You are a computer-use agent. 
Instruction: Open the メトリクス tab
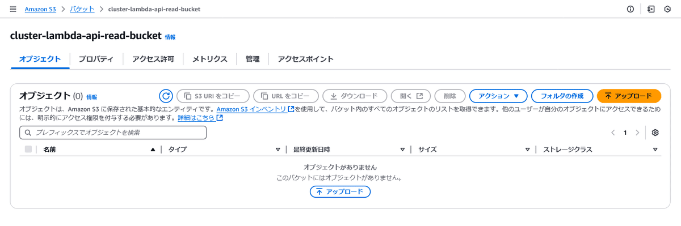210,59
